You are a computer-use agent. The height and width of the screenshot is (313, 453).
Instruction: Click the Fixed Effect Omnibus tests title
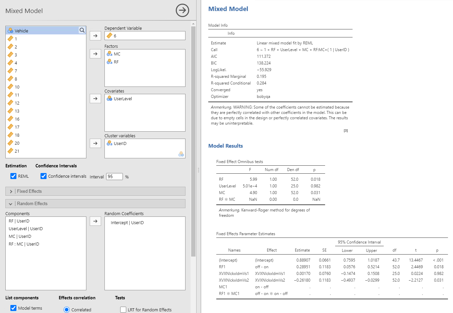240,162
